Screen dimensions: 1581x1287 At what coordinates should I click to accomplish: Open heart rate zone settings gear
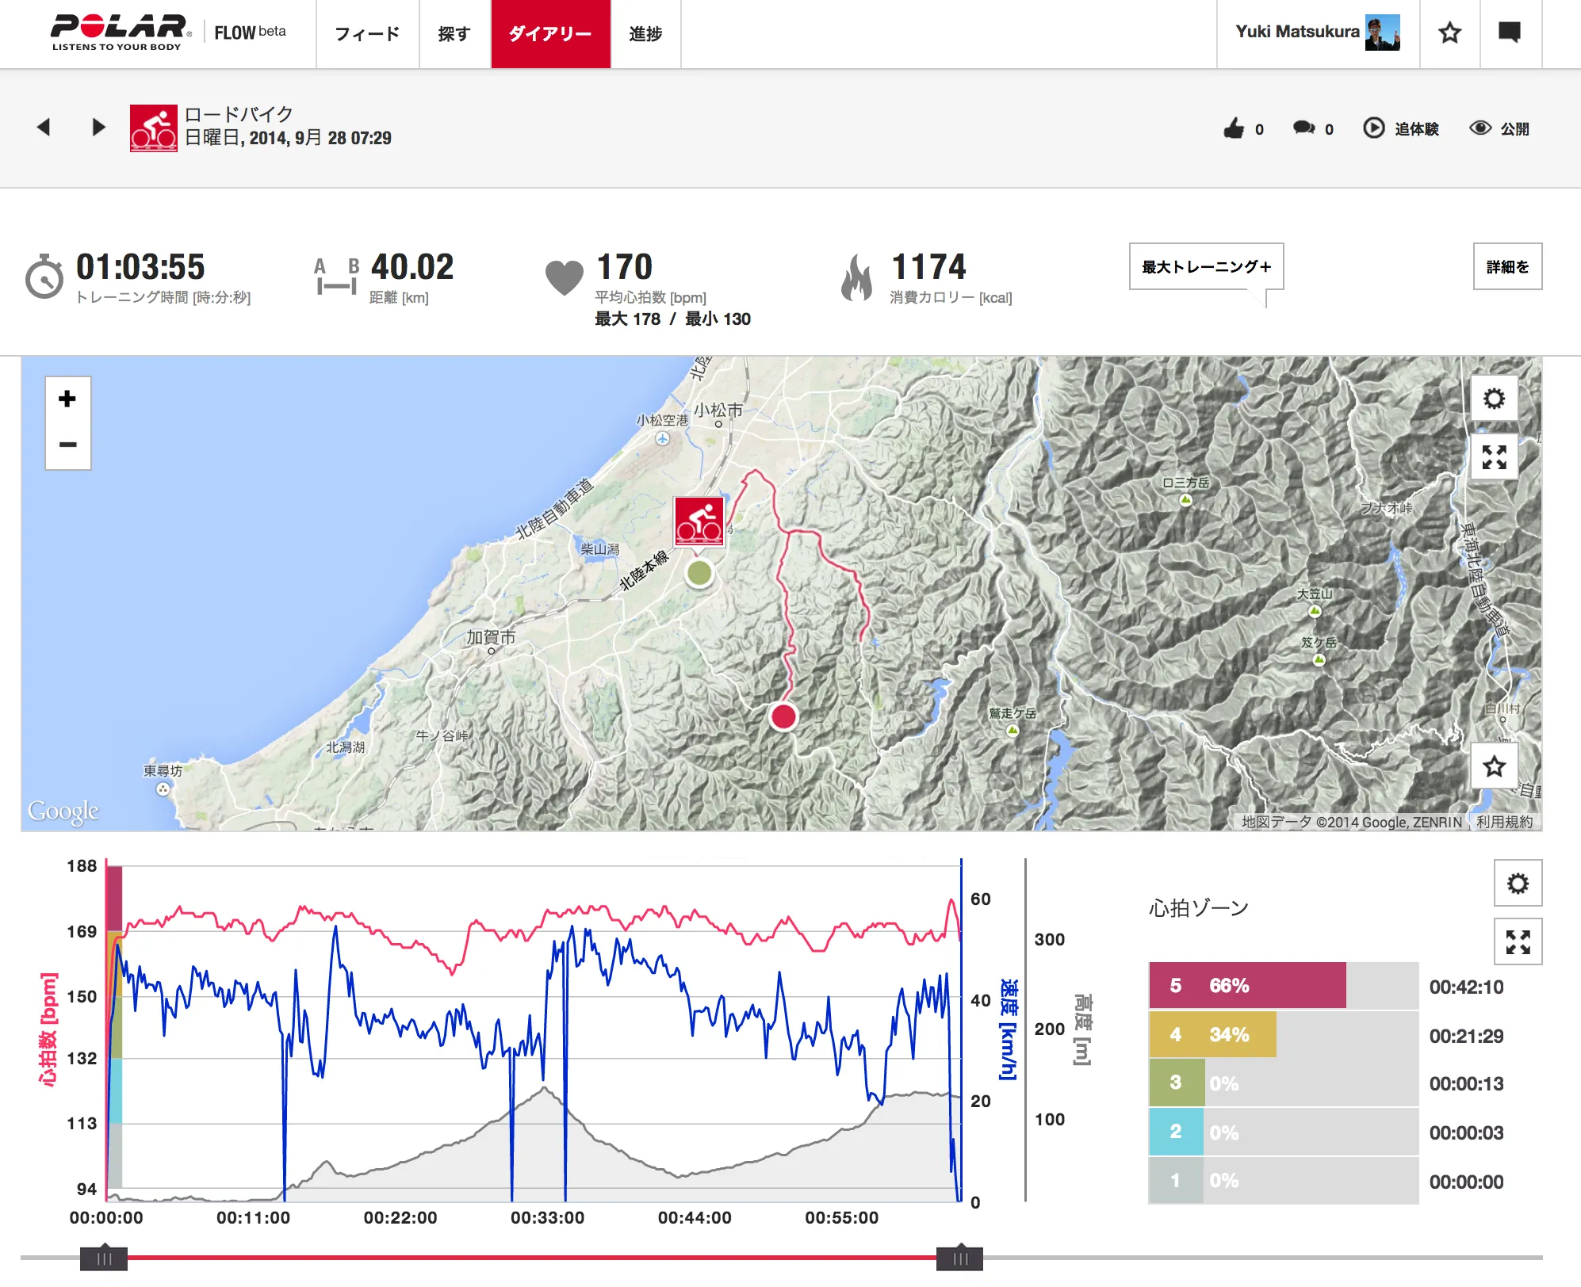[x=1518, y=883]
